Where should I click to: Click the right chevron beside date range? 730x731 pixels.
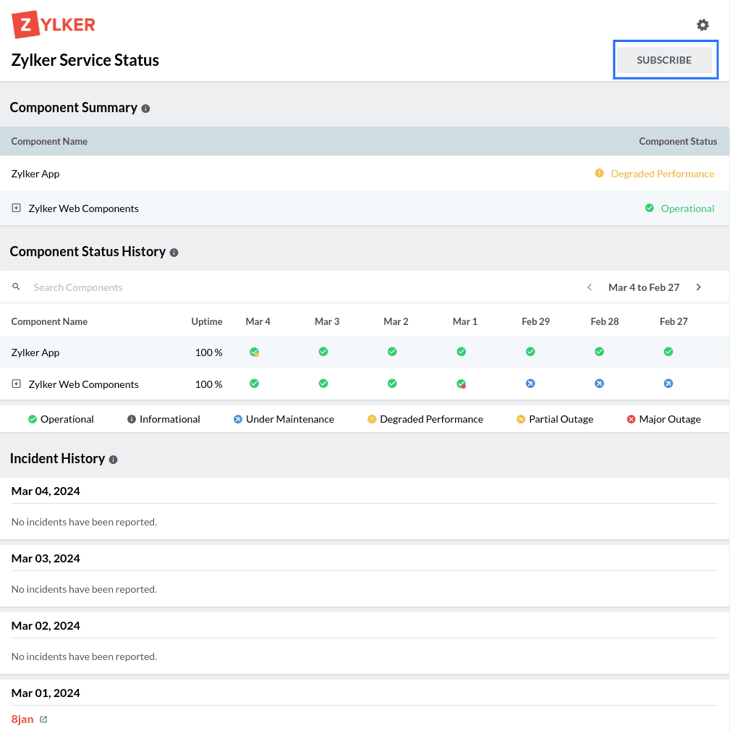698,287
